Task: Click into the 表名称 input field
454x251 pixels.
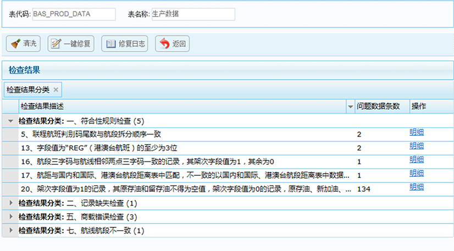Action: point(193,14)
